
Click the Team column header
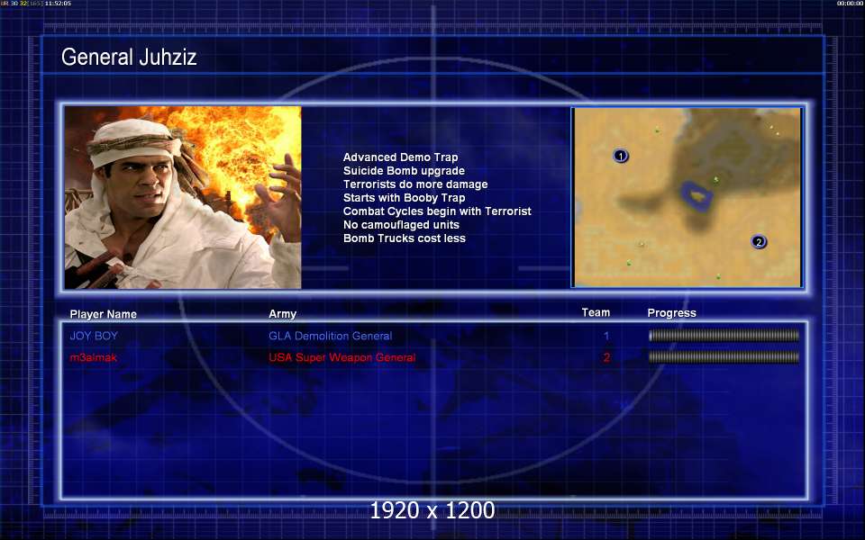[x=596, y=312]
